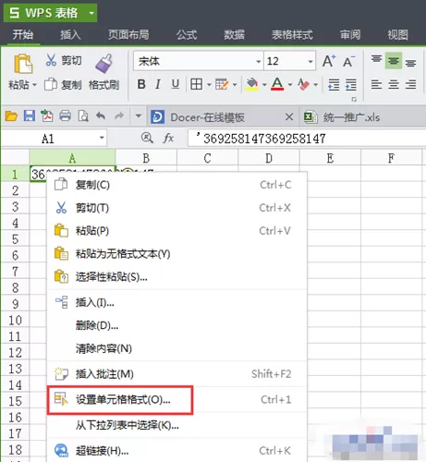Align text right
426x462 pixels.
tap(410, 84)
